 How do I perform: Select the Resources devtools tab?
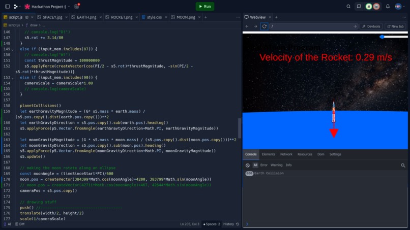click(305, 154)
